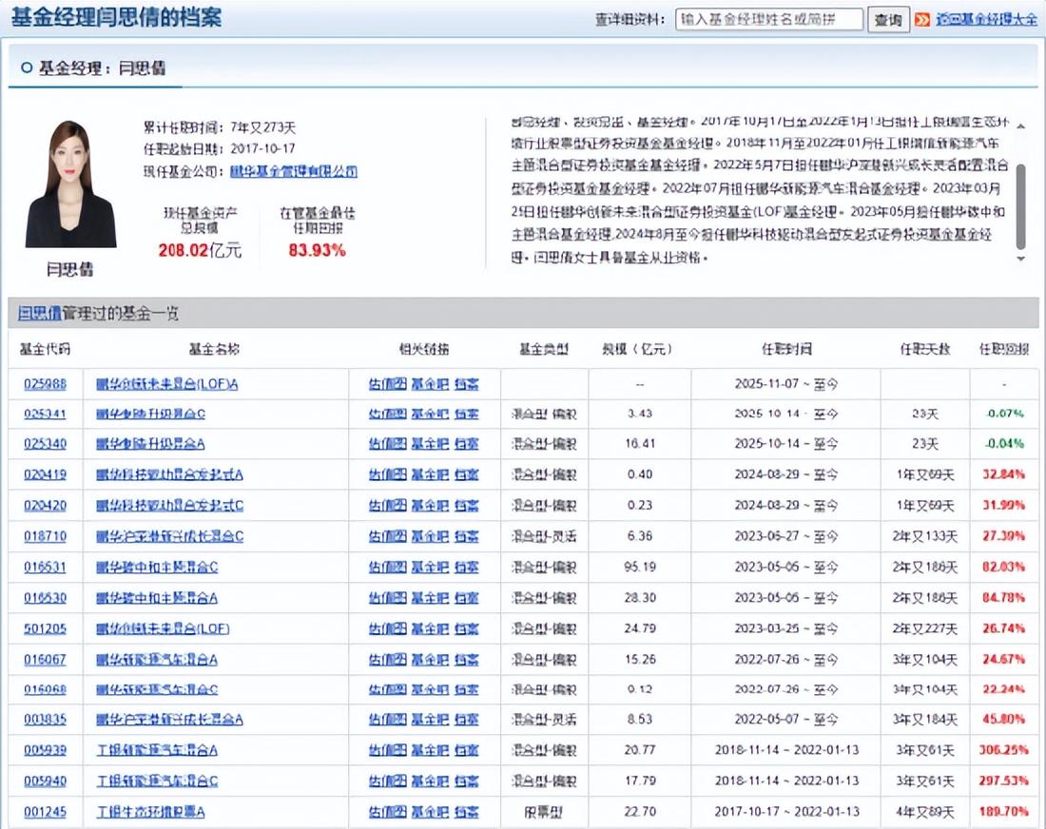Click the circle bullet icon before 基金经理

(x=26, y=68)
